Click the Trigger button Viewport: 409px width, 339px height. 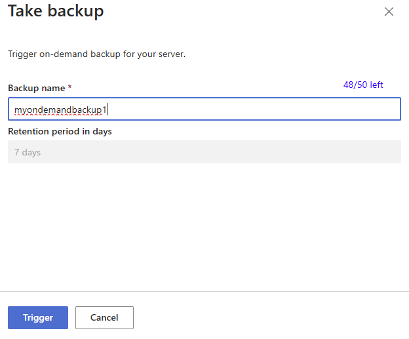[38, 317]
